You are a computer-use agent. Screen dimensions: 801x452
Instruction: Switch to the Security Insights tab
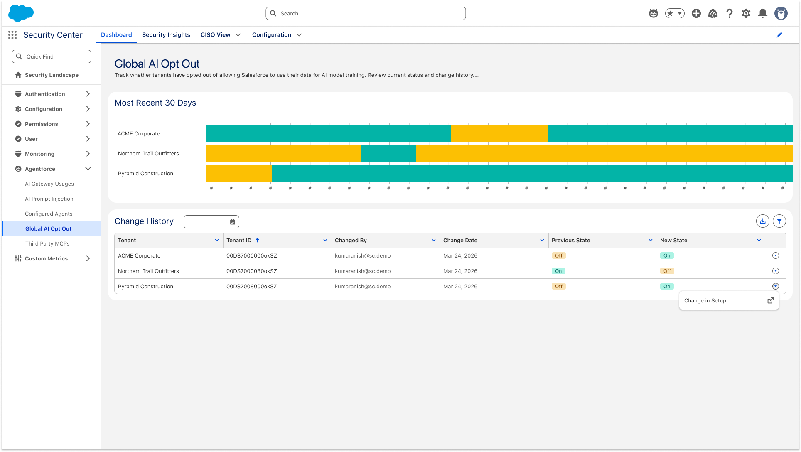[x=166, y=35]
